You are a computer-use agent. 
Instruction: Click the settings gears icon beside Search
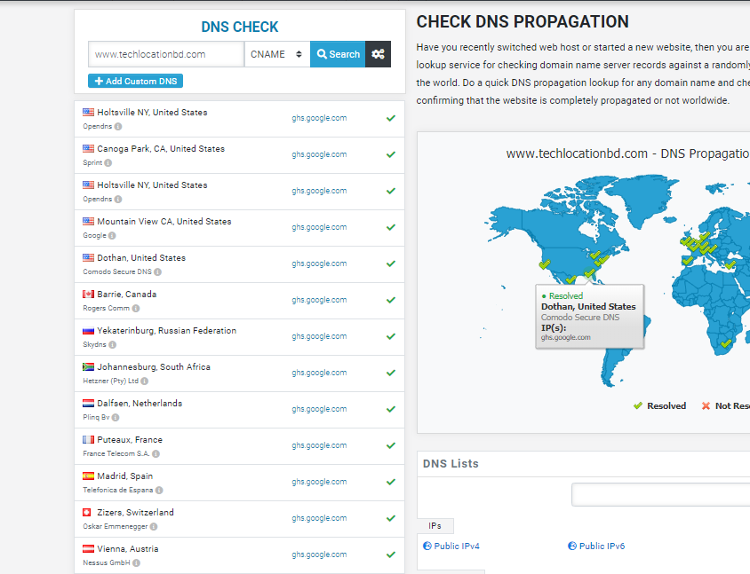click(378, 54)
